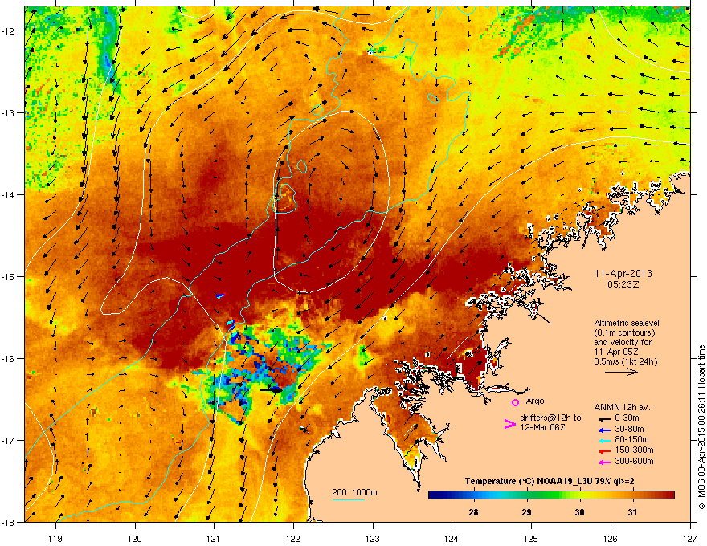Click the 'Argo' legend label

(535, 401)
